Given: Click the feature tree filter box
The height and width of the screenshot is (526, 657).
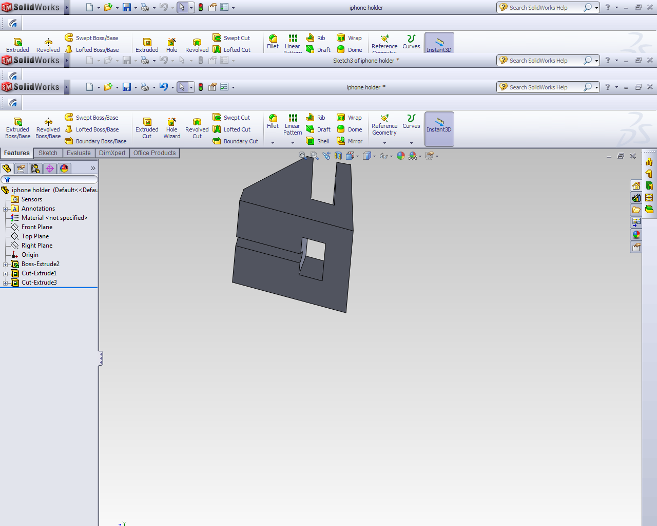Looking at the screenshot, I should [x=49, y=179].
